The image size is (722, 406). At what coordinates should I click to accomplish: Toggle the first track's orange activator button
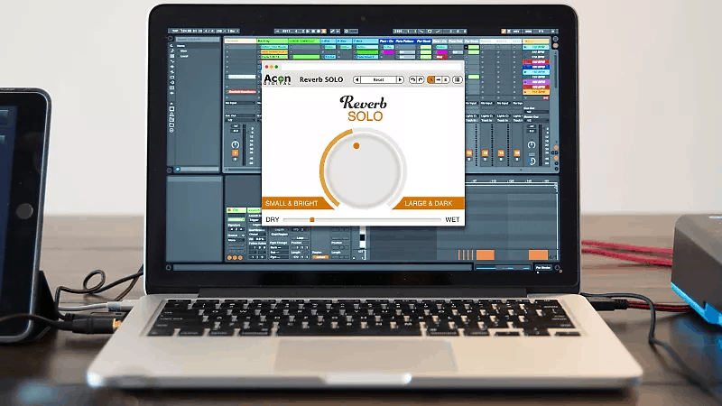pos(236,152)
